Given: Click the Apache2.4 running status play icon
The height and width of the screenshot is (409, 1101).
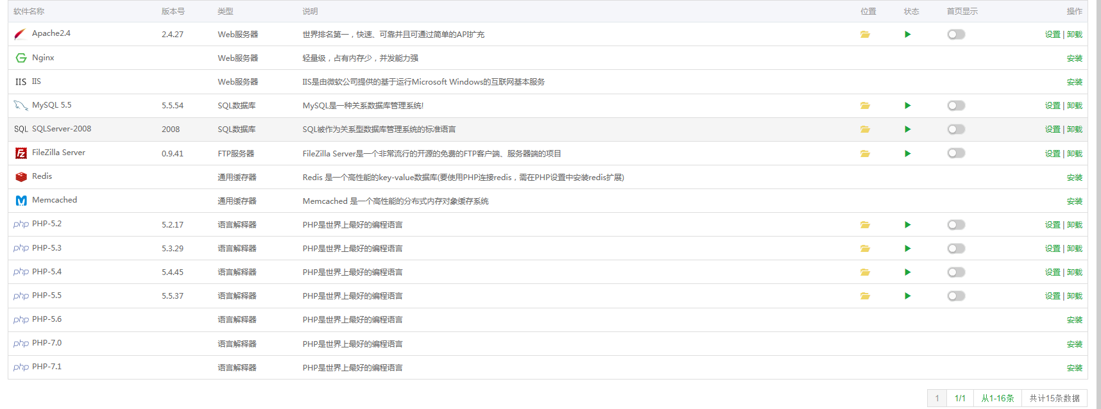Looking at the screenshot, I should point(908,35).
